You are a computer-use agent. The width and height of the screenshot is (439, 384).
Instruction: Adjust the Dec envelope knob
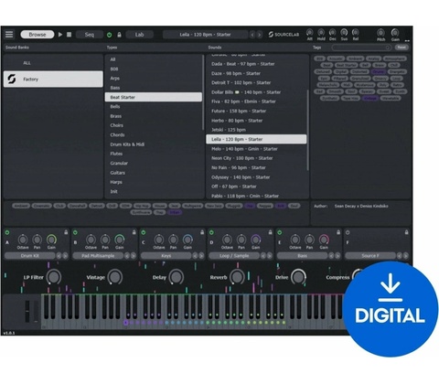(x=333, y=32)
